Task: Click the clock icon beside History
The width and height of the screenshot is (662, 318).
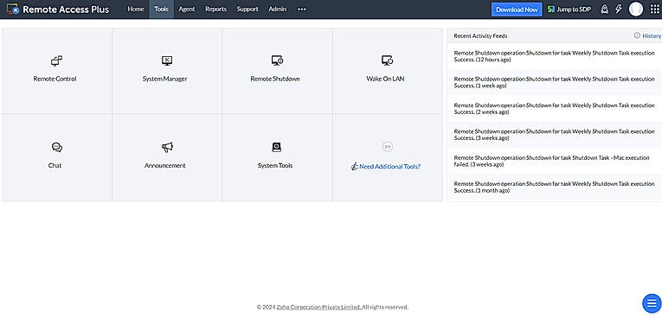Action: [x=637, y=35]
